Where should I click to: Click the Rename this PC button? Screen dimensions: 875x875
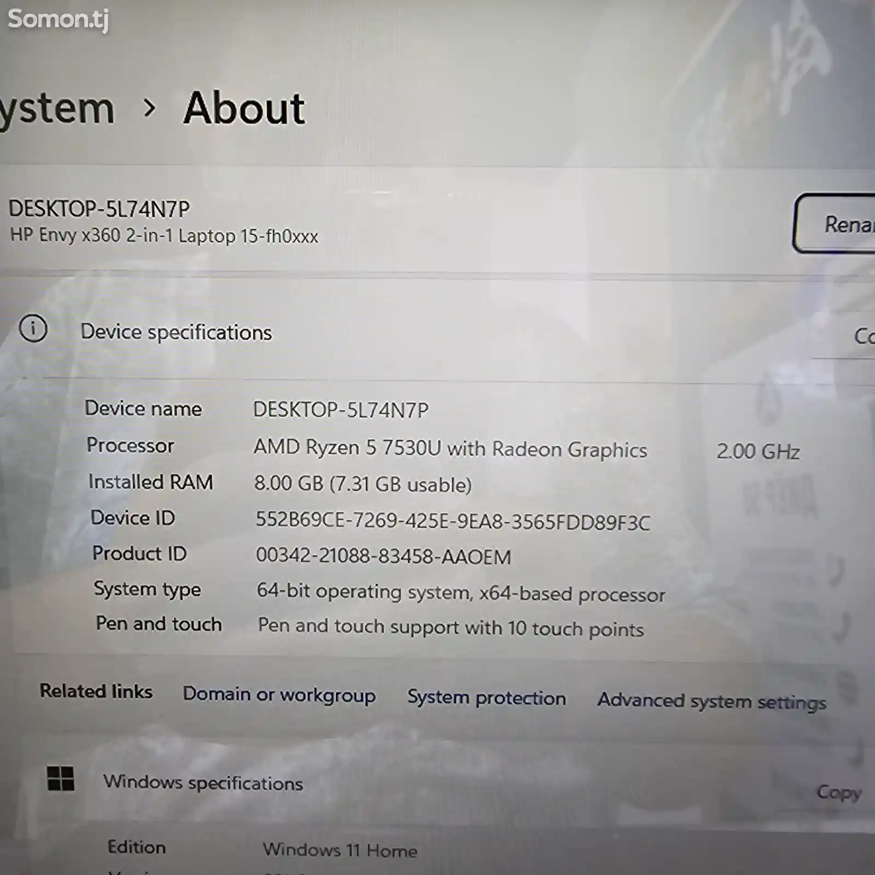835,223
